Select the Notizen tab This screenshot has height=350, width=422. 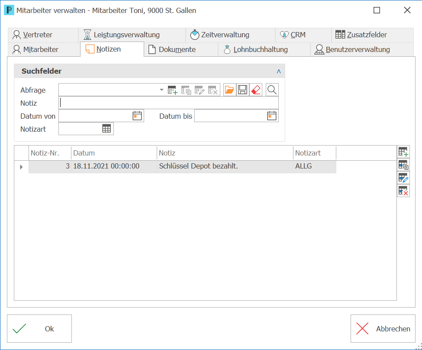coord(112,49)
